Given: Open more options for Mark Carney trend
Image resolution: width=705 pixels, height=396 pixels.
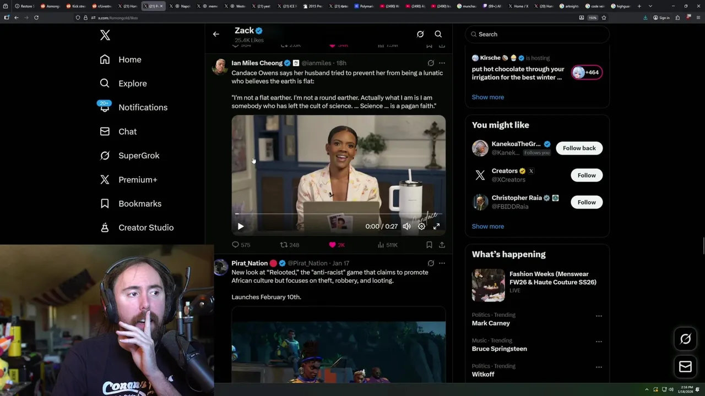Looking at the screenshot, I should (599, 316).
